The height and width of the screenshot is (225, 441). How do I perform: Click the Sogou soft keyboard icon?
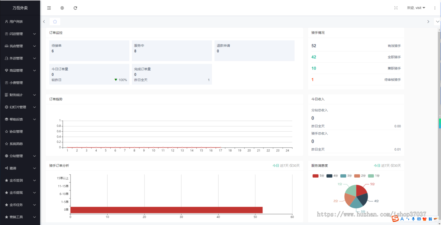tap(419, 219)
